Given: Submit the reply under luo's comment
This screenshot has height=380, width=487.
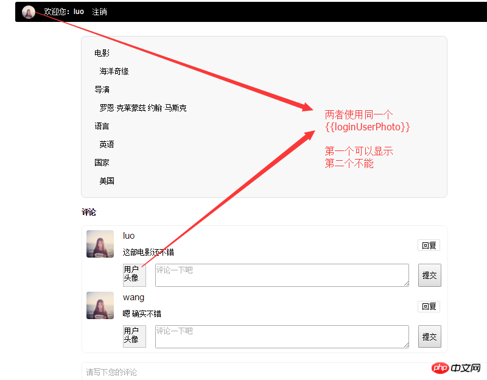Looking at the screenshot, I should click(430, 275).
